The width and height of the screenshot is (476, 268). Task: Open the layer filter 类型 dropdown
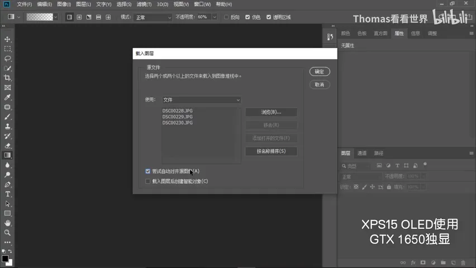click(355, 166)
